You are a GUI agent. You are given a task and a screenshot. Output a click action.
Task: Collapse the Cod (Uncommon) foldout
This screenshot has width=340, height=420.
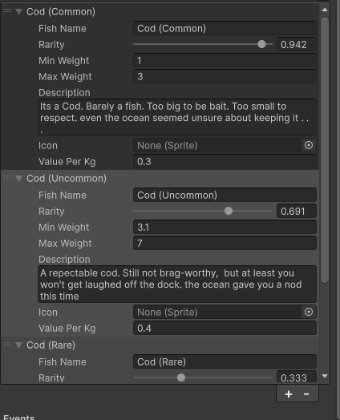point(18,179)
